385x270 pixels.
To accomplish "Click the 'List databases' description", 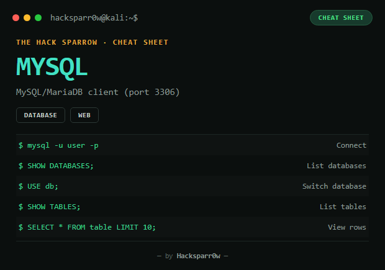I will pyautogui.click(x=337, y=166).
